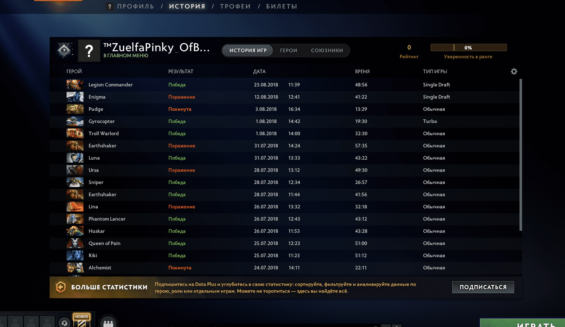Go to the ПРОФИЛЬ section
The width and height of the screenshot is (565, 327).
[135, 6]
